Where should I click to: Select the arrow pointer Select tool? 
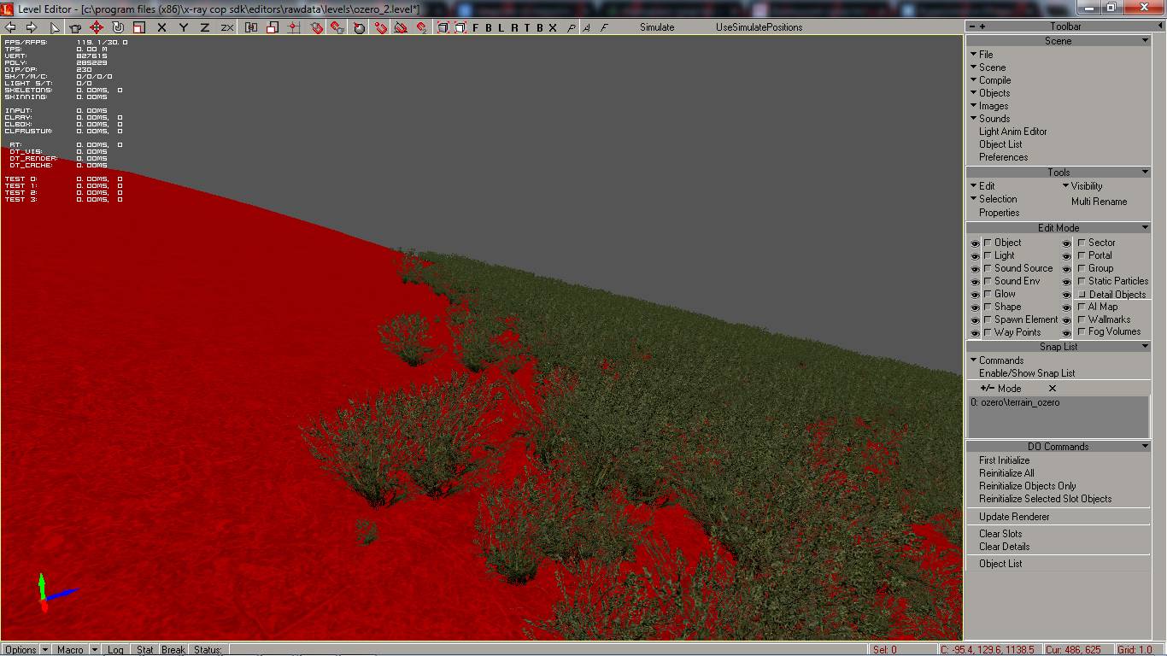point(55,27)
